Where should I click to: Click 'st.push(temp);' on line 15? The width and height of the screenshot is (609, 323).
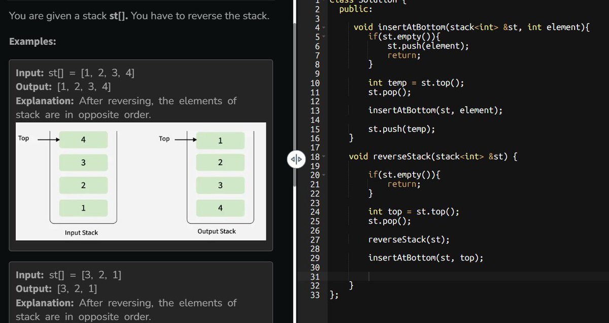[x=402, y=129]
